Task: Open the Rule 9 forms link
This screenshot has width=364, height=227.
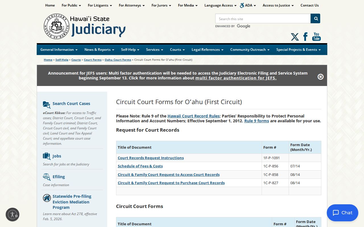Action: [x=257, y=121]
